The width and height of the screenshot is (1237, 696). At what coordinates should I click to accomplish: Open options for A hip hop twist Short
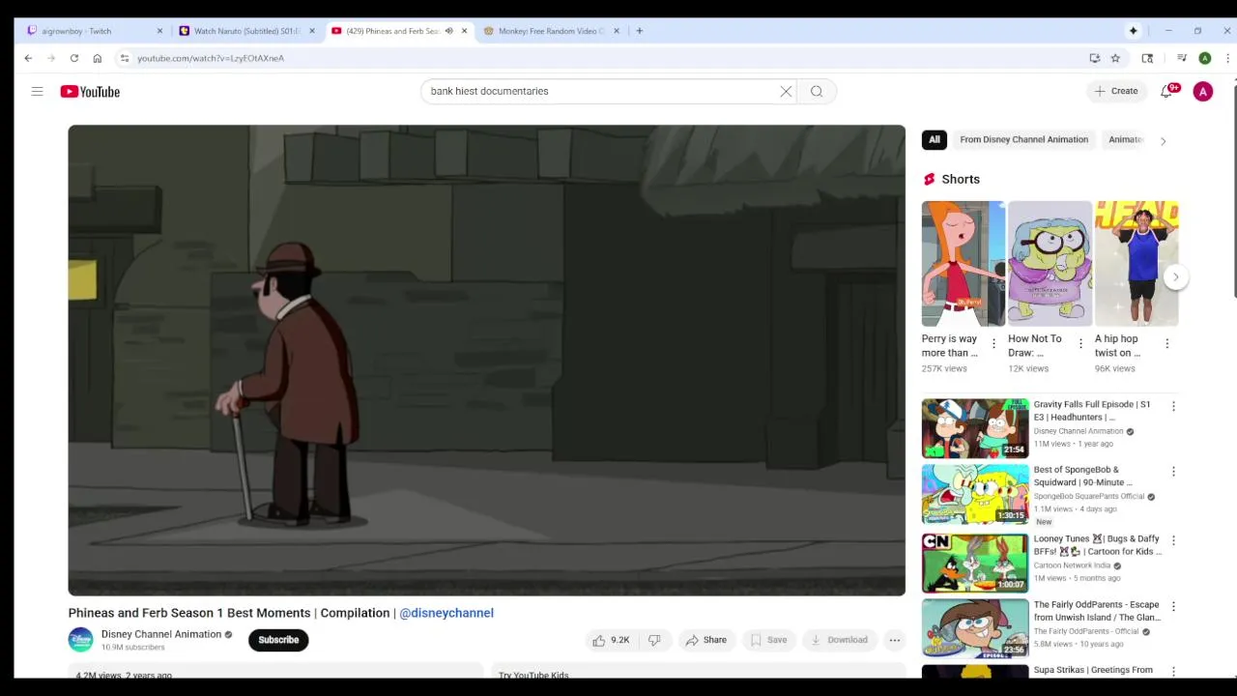tap(1166, 344)
